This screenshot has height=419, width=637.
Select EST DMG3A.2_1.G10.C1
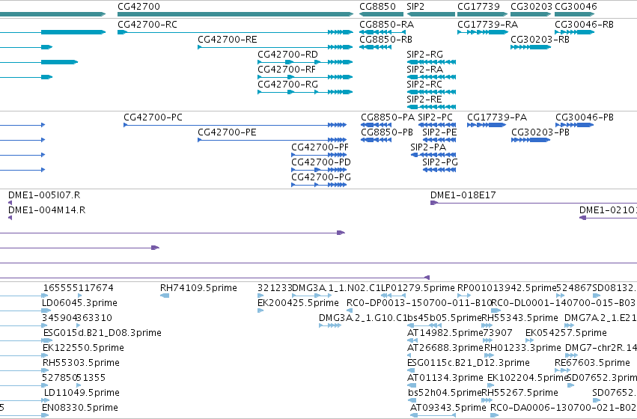[330, 325]
